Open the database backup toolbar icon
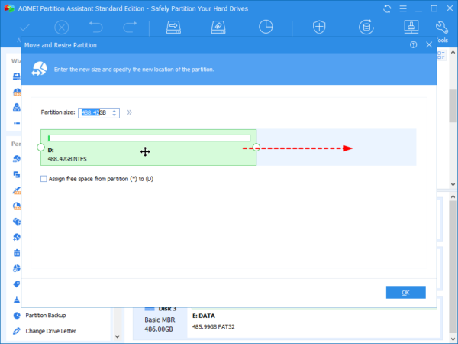 tap(366, 27)
